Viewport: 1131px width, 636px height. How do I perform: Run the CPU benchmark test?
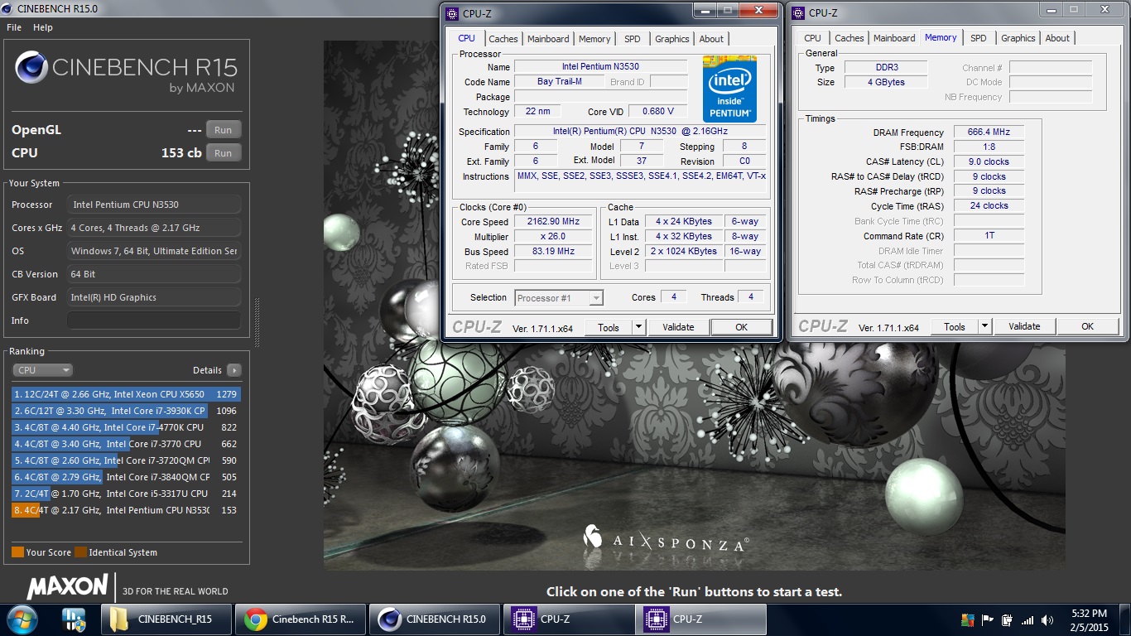224,153
